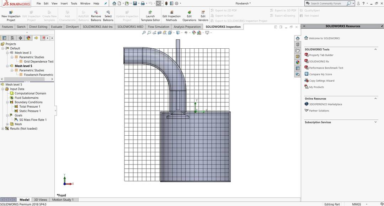This screenshot has height=206, width=384.
Task: Switch to the Motion Study 1 tab
Action: point(63,200)
